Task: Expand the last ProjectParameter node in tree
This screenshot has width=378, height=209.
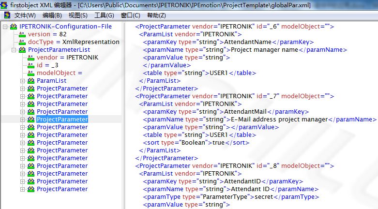Action: point(22,189)
